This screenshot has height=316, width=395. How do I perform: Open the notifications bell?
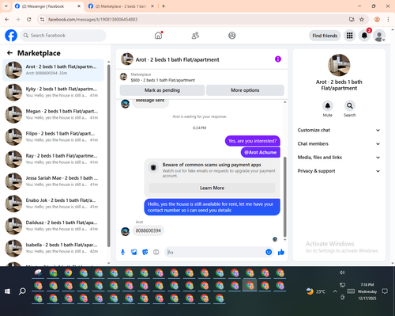coord(364,36)
